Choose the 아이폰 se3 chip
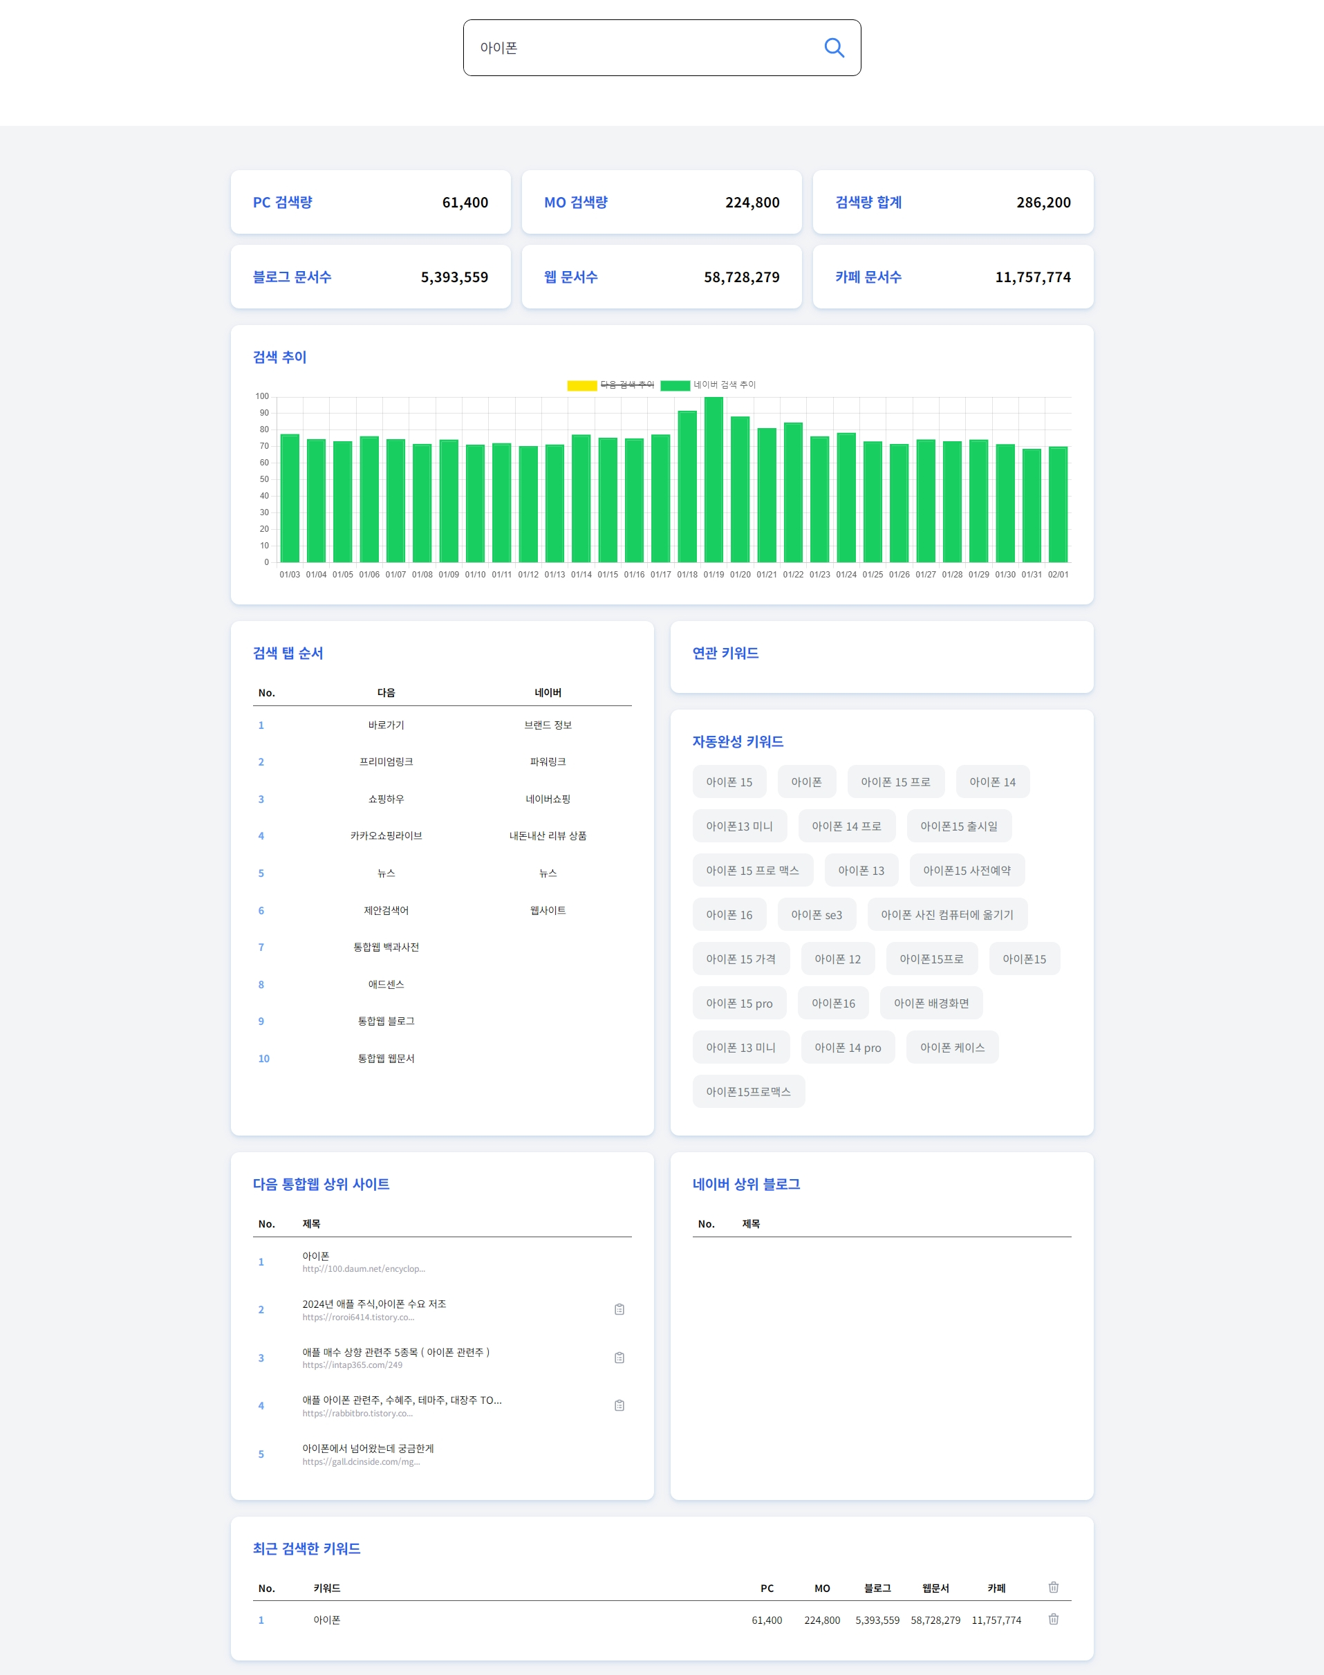This screenshot has width=1324, height=1675. click(817, 914)
